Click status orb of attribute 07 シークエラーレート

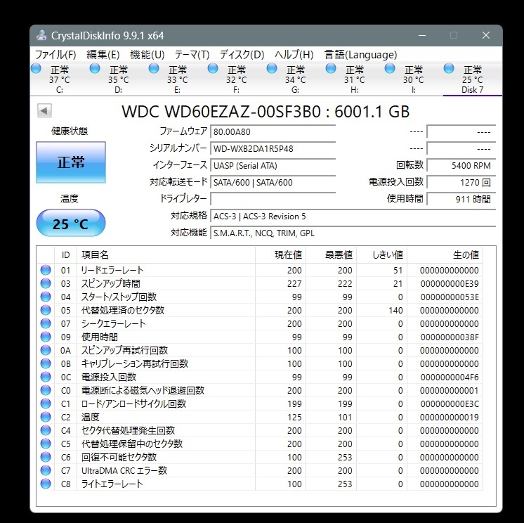pyautogui.click(x=46, y=323)
